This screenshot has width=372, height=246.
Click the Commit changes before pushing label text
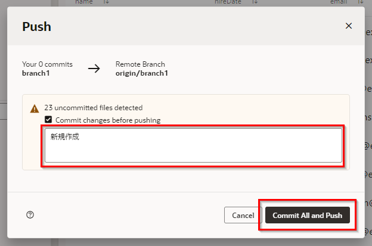point(108,120)
